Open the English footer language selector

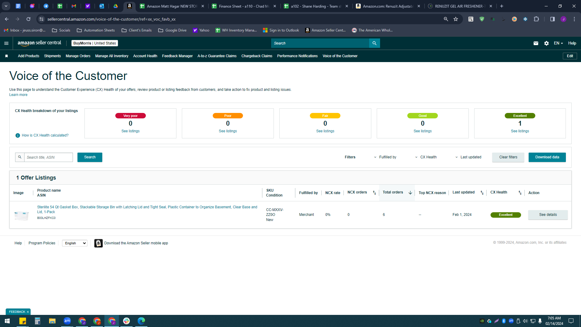tap(75, 243)
